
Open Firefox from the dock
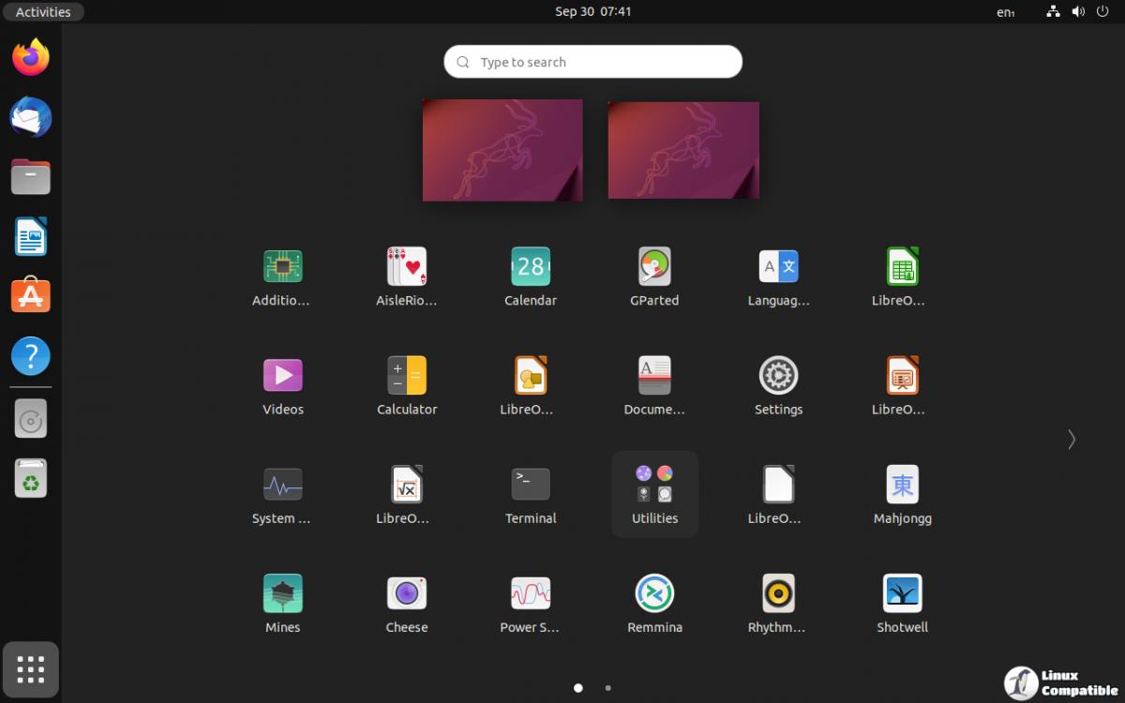(x=31, y=58)
